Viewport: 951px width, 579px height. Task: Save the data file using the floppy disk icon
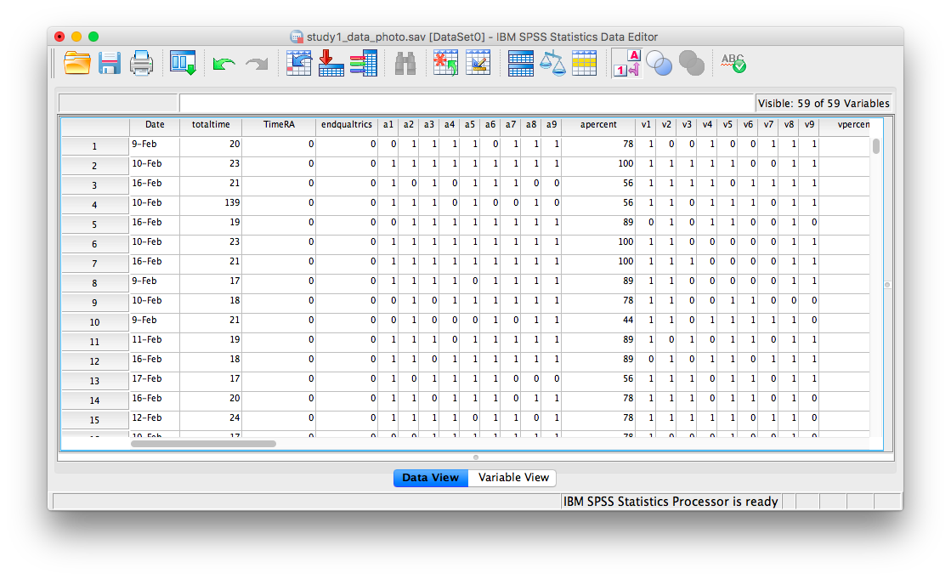(109, 63)
